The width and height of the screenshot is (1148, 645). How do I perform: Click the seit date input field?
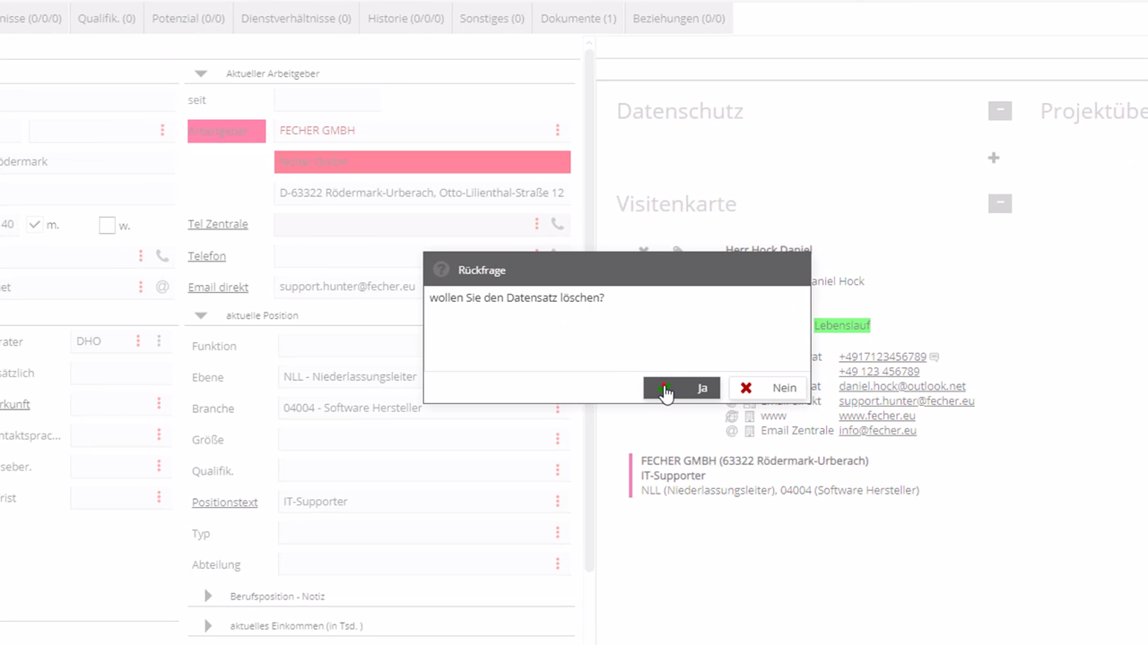[327, 100]
